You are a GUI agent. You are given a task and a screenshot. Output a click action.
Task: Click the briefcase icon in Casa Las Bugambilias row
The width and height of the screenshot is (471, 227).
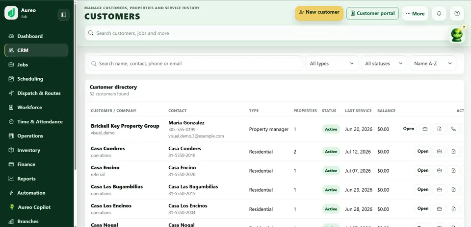pos(439,189)
